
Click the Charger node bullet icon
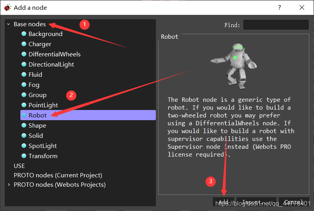pos(24,44)
